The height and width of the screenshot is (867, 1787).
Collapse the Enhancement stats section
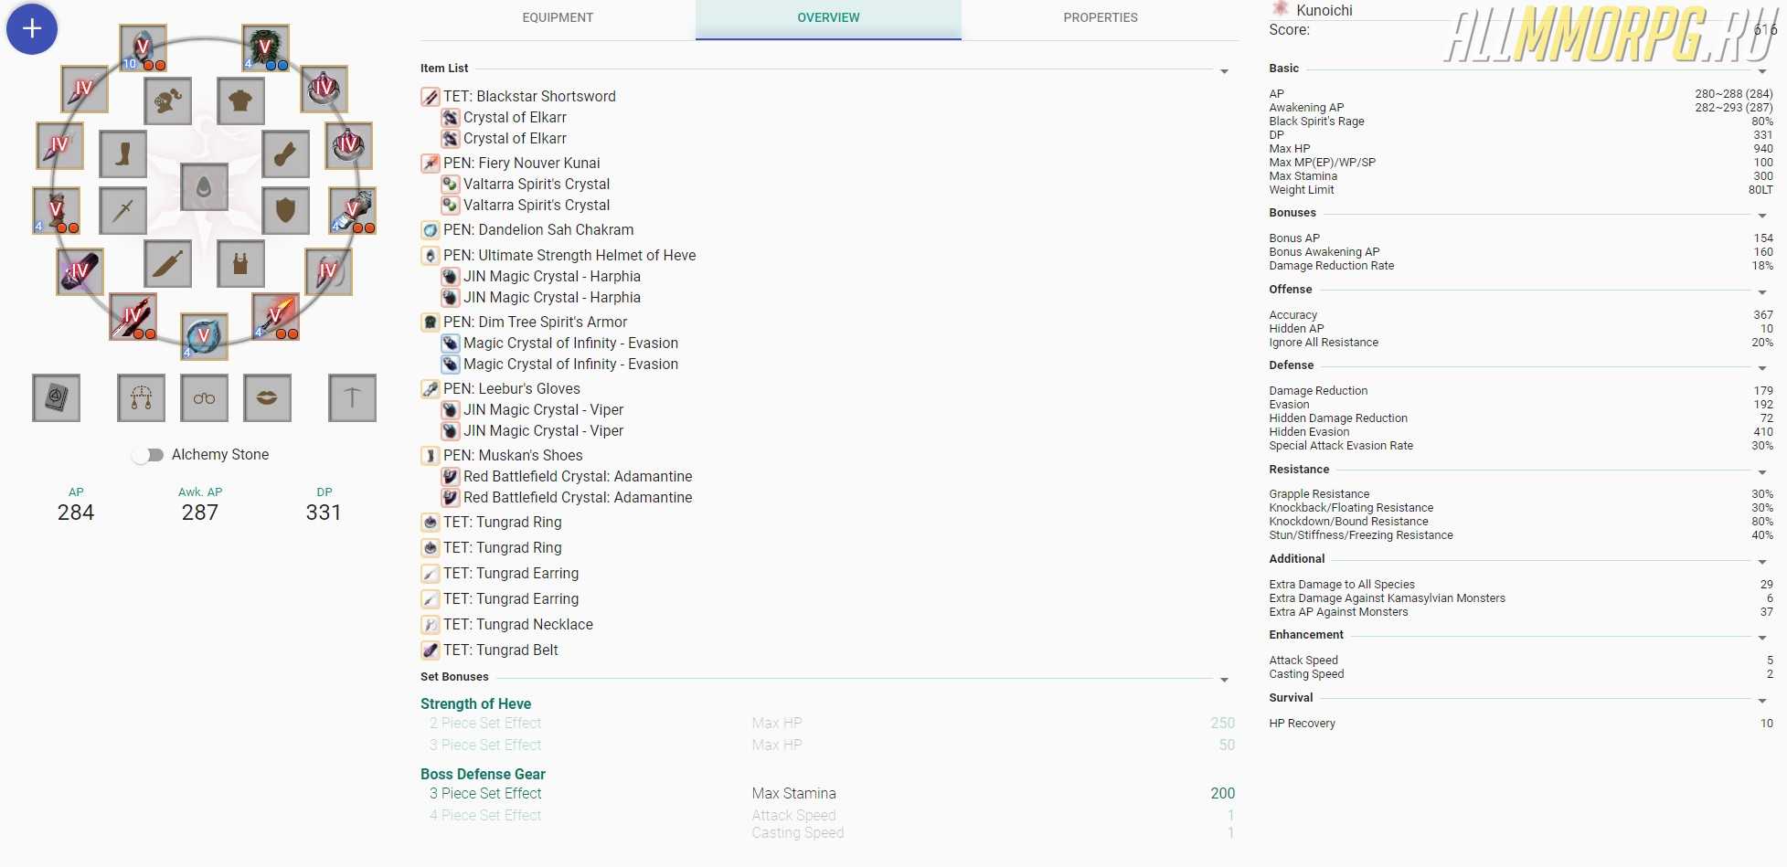(1761, 638)
